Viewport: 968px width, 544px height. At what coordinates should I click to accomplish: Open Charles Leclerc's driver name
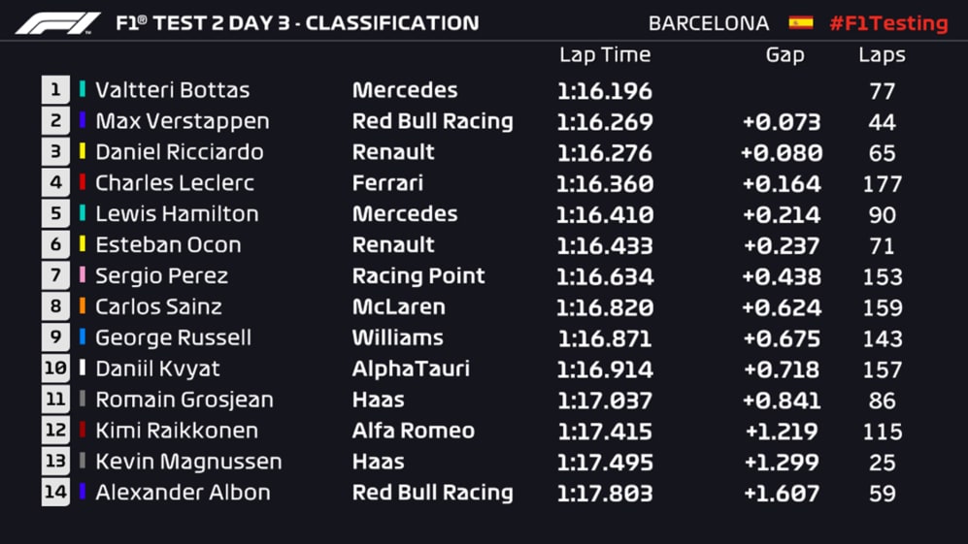click(x=175, y=183)
